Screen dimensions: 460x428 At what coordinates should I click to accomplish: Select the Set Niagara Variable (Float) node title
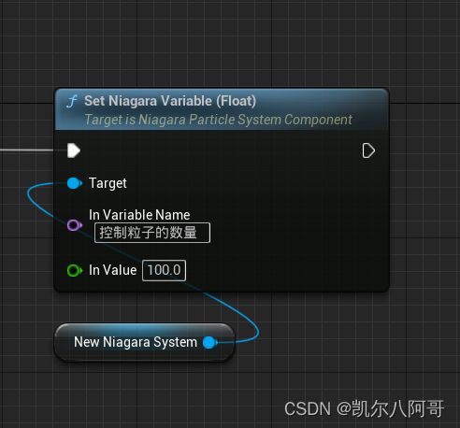coord(170,101)
